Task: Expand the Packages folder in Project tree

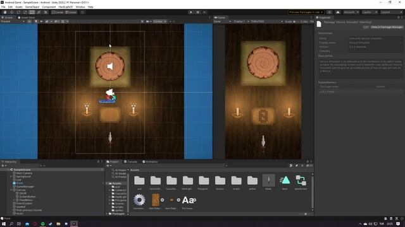Action: click(x=107, y=214)
